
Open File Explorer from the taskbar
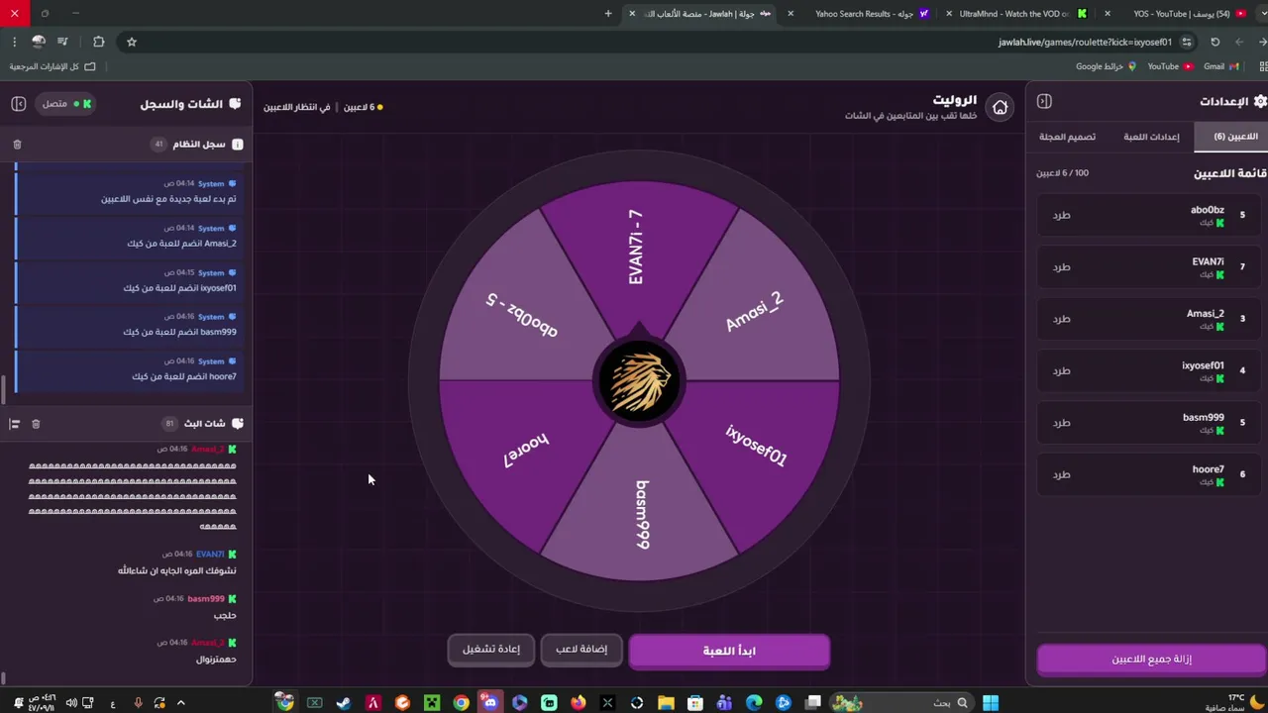(666, 703)
